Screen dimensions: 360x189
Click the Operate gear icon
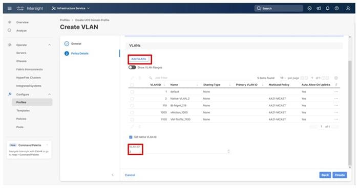click(x=9, y=45)
